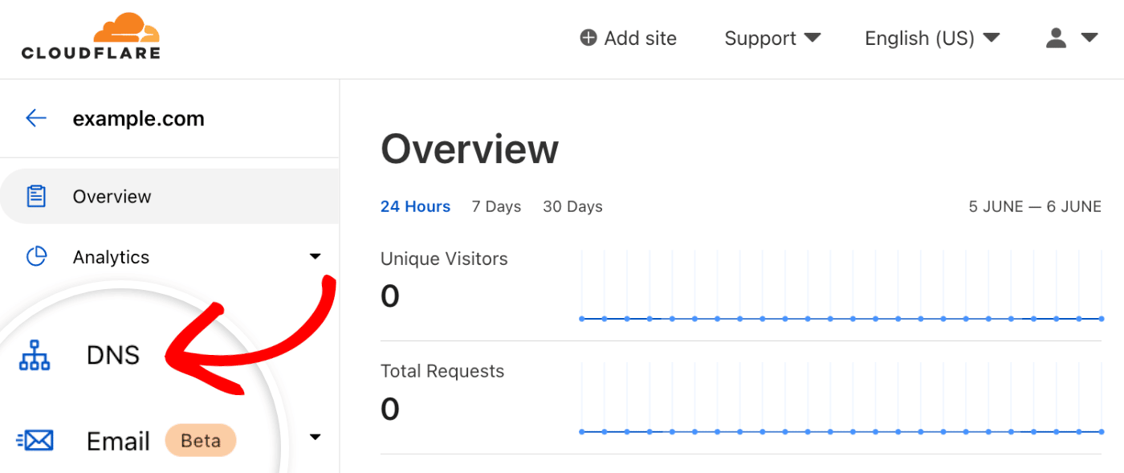1124x473 pixels.
Task: Select the 24 Hours time range
Action: 415,206
